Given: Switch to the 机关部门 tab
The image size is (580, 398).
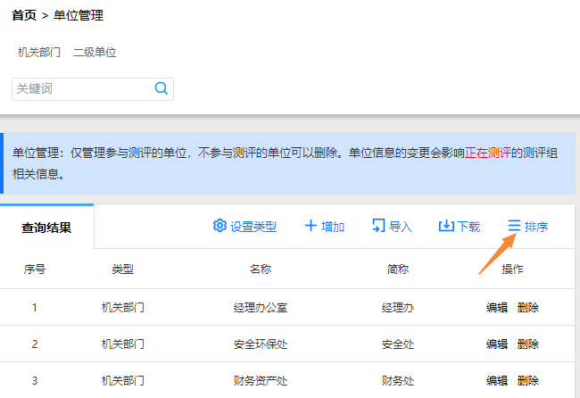Looking at the screenshot, I should (39, 52).
